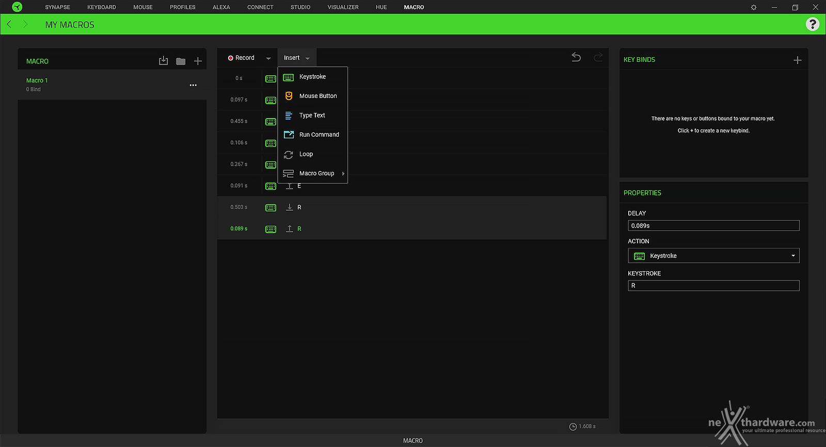Open Synapse settings gear
This screenshot has height=447, width=826.
754,7
